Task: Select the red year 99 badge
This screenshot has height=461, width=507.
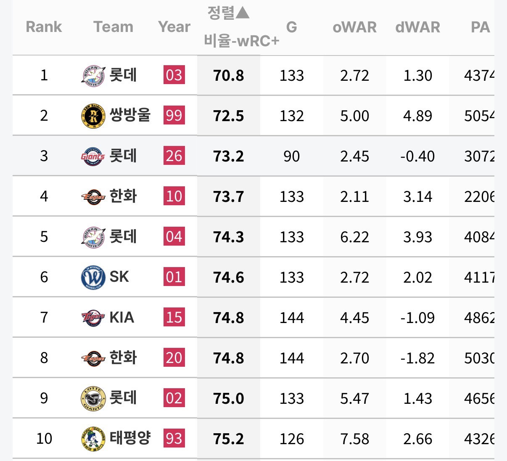Action: (x=174, y=116)
